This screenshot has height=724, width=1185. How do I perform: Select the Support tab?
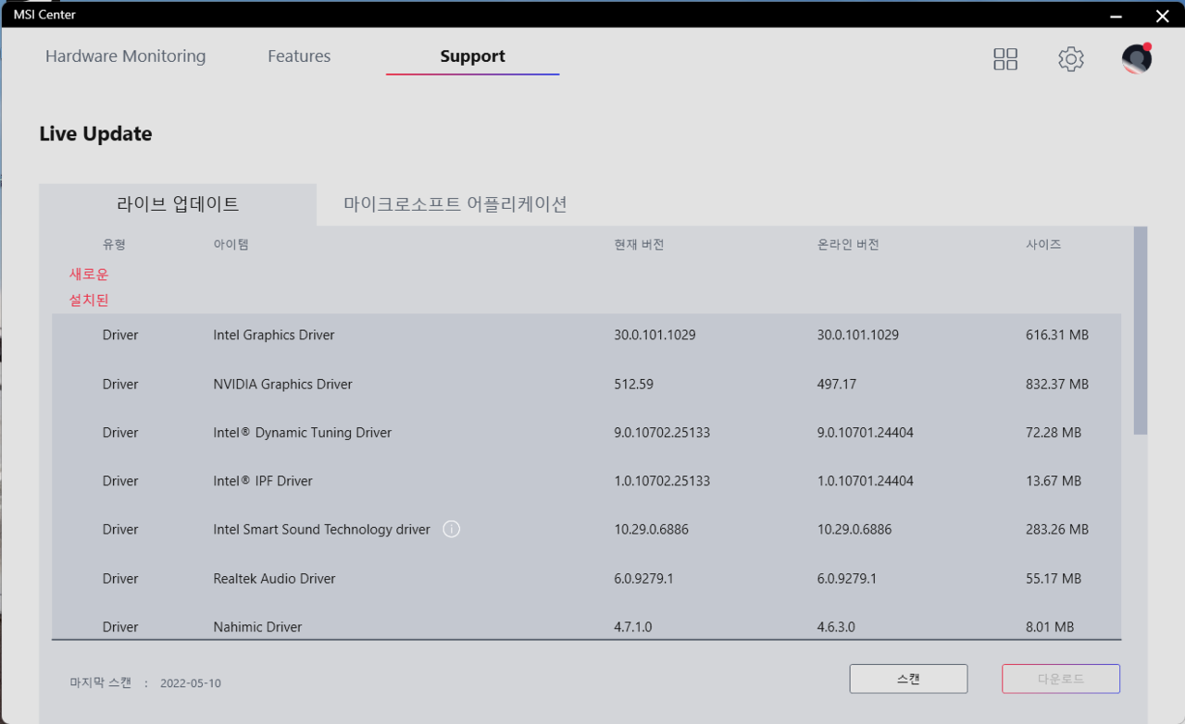click(472, 56)
